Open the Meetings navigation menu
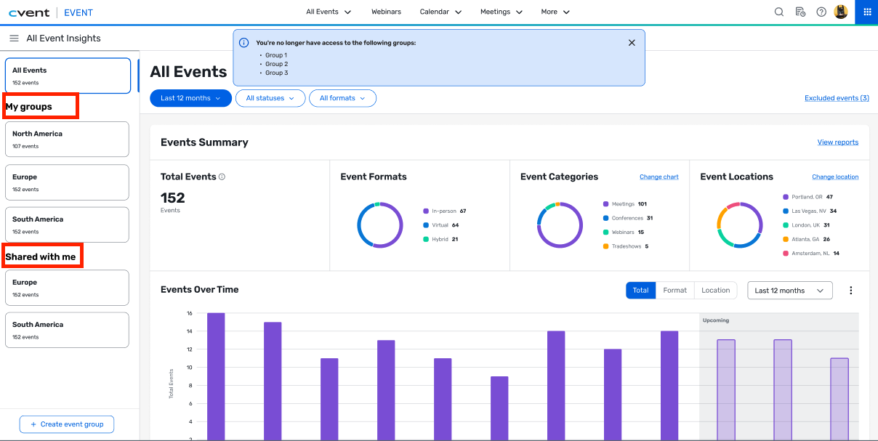The image size is (878, 441). (x=502, y=12)
